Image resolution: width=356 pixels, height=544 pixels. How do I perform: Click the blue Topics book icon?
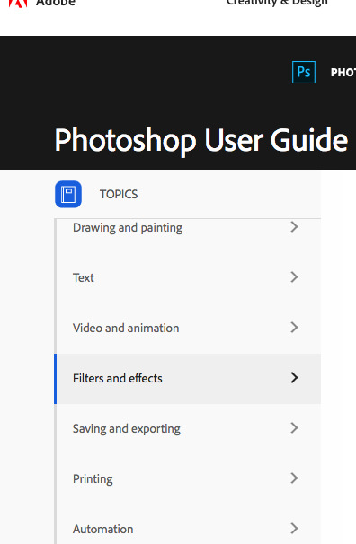[x=68, y=194]
